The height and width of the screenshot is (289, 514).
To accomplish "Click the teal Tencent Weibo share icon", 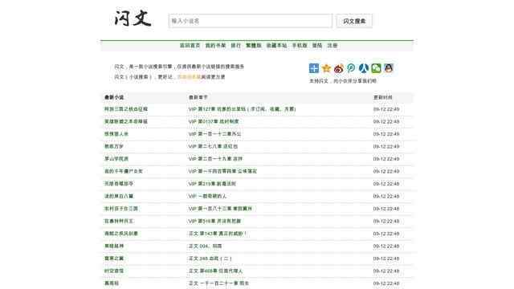I will pyautogui.click(x=351, y=68).
